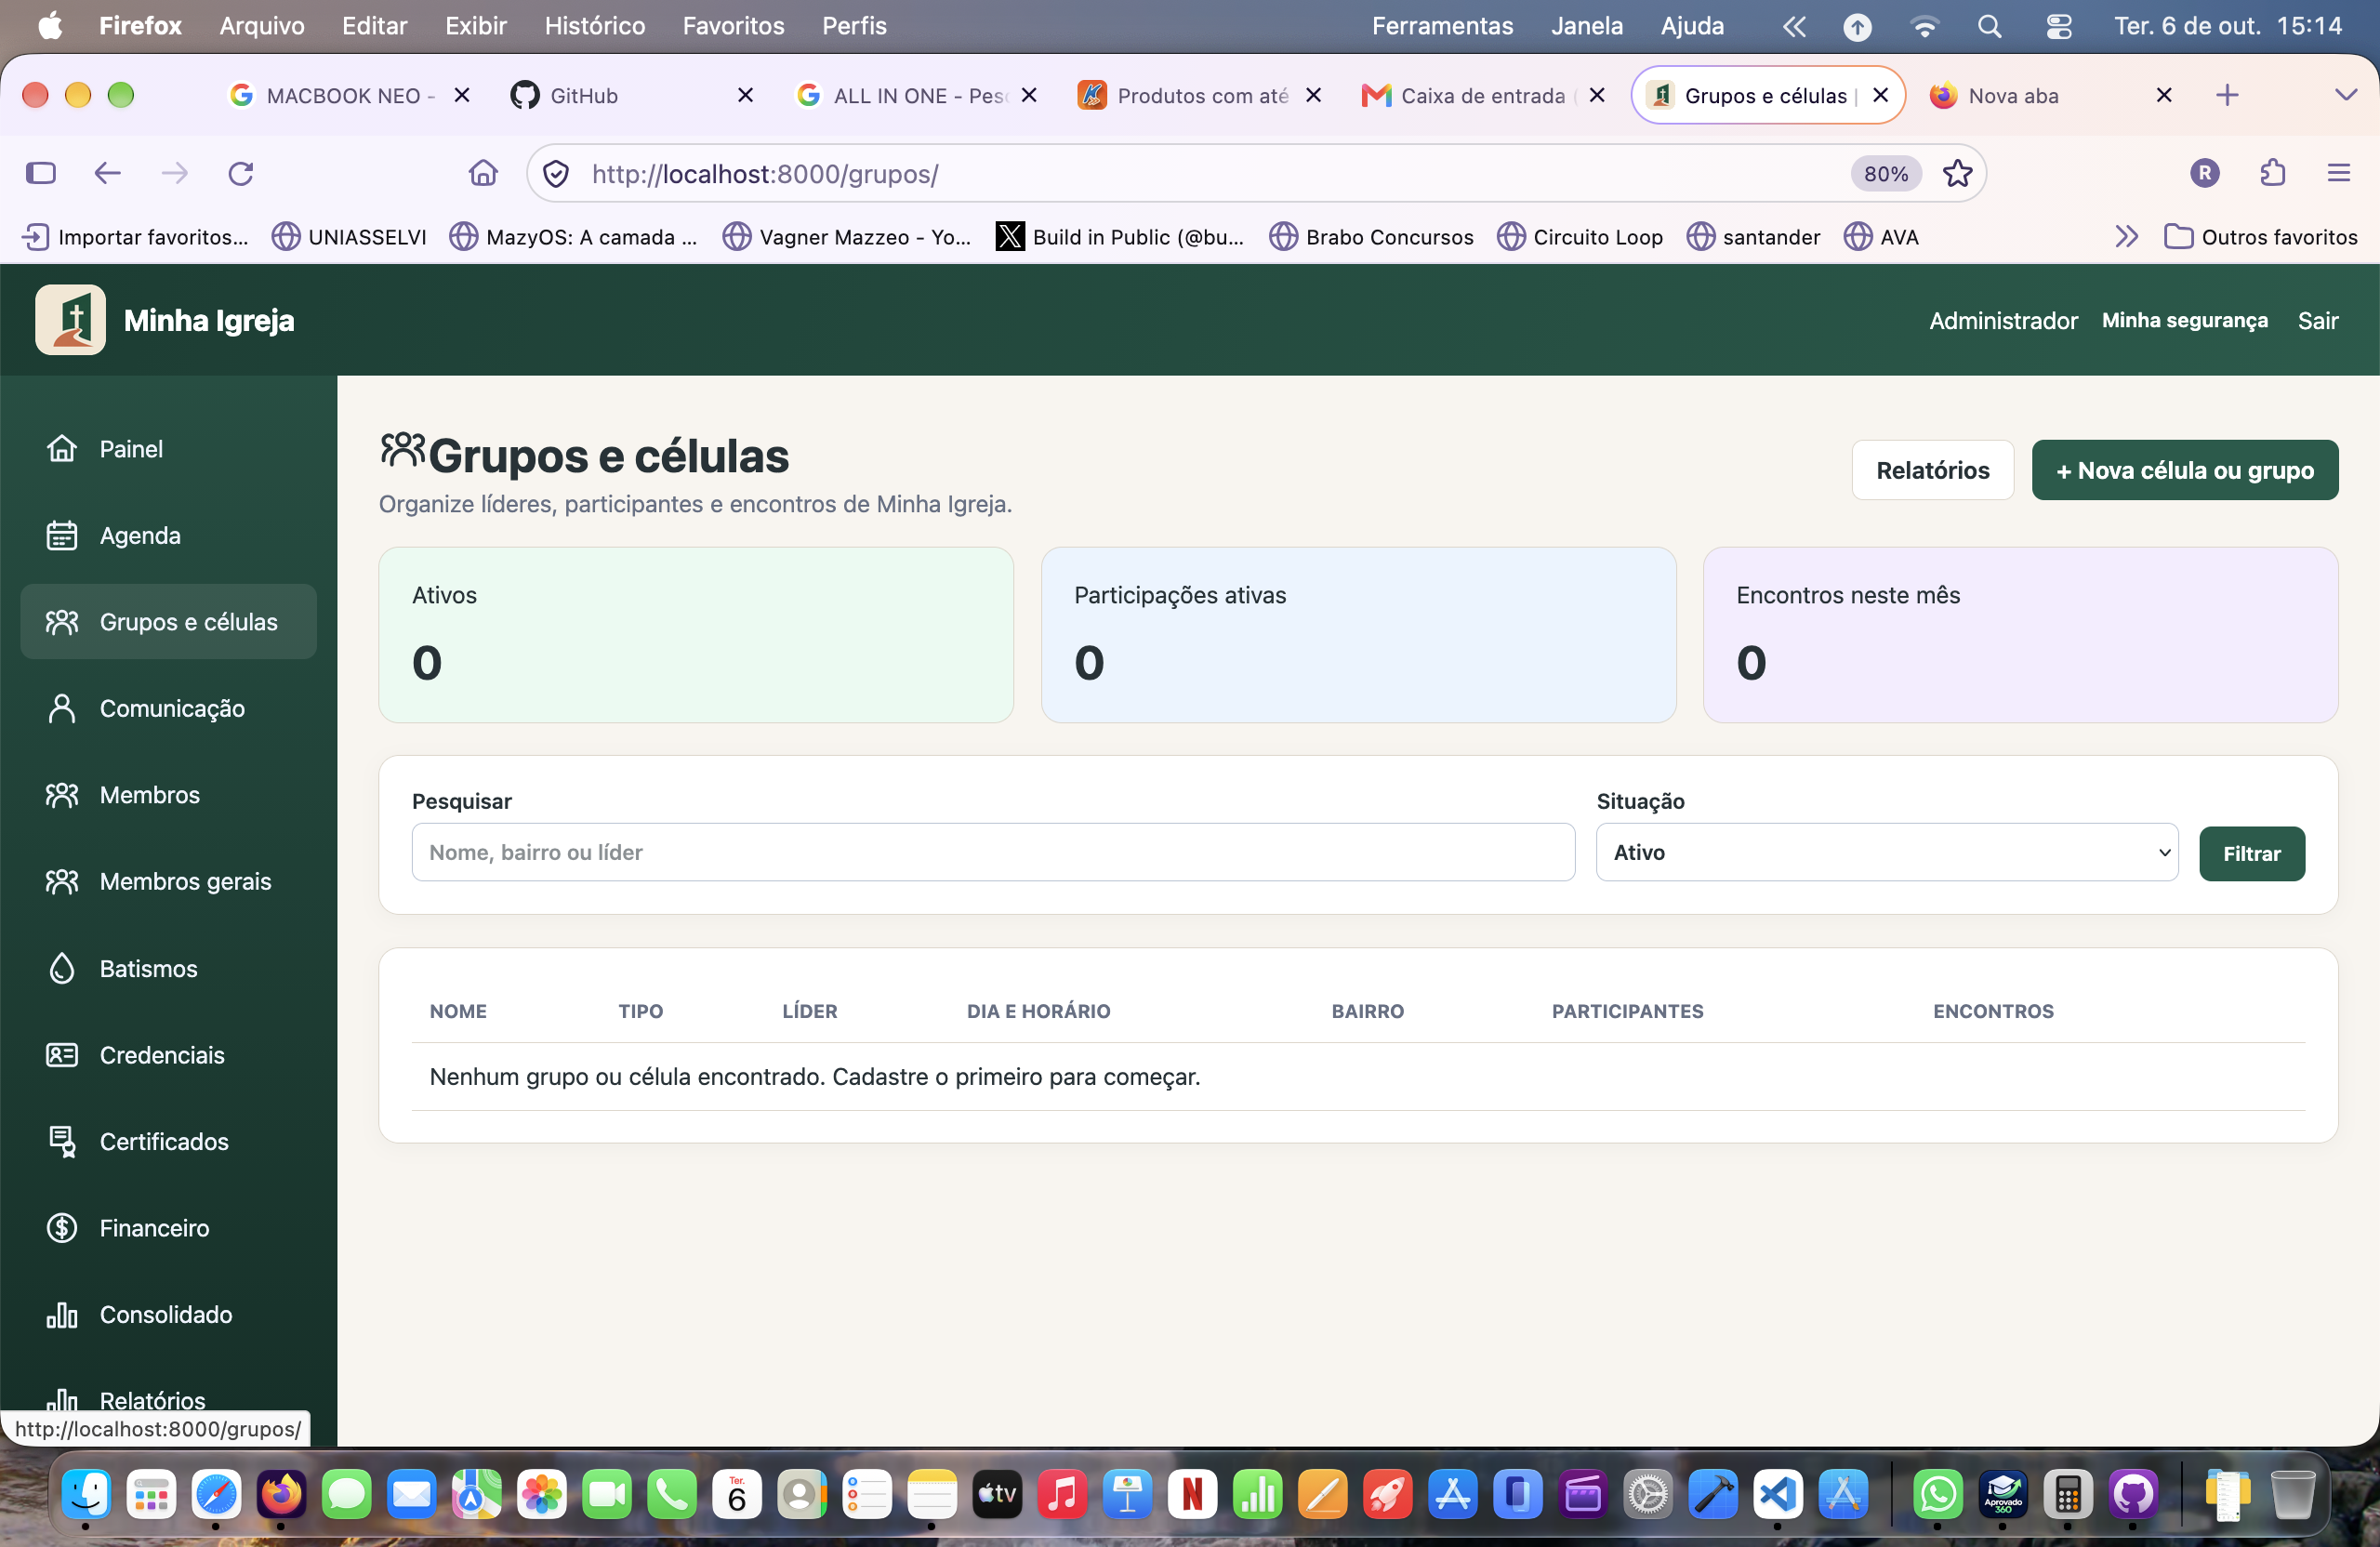
Task: Open Membros gerais in sidebar
Action: (168, 881)
